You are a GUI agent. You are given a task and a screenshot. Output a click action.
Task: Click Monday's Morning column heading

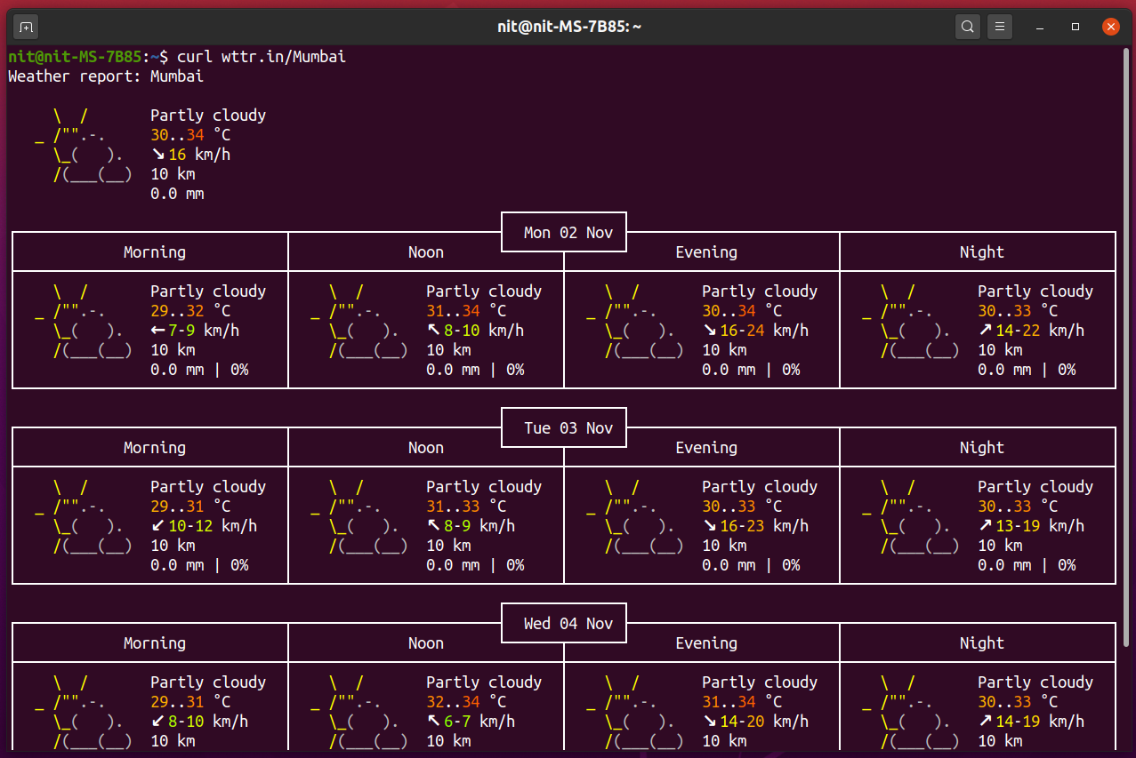(154, 252)
